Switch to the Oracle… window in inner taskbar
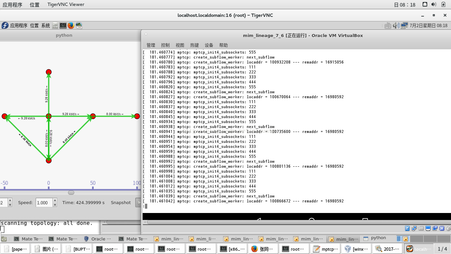 point(98,239)
